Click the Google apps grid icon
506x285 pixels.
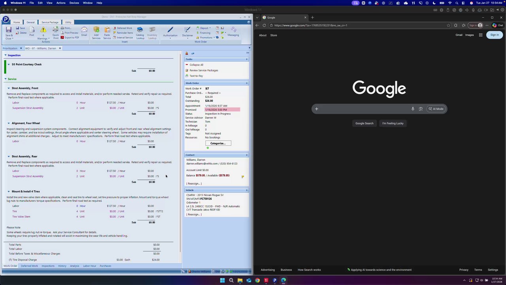(x=481, y=35)
